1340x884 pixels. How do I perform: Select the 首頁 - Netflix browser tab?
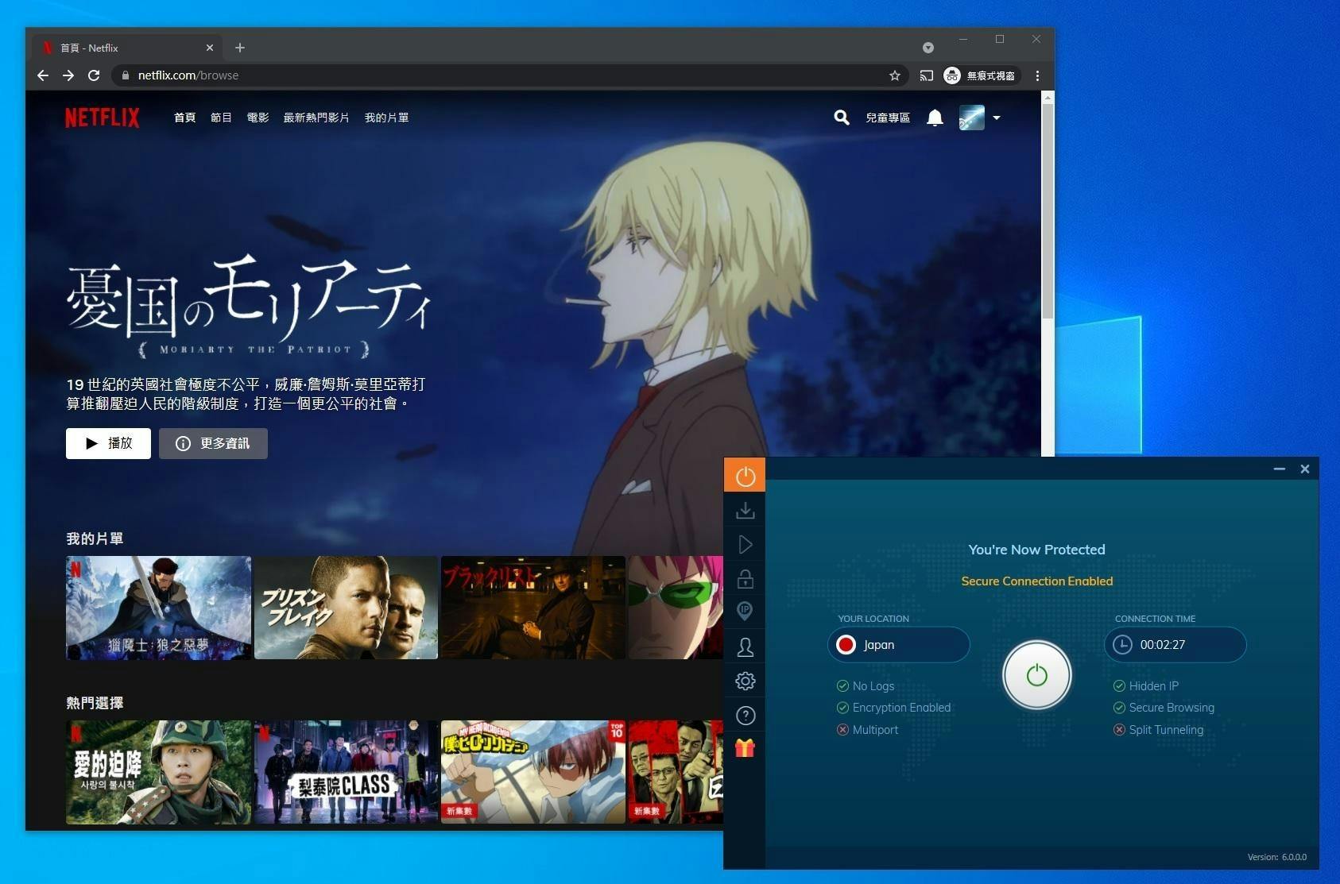point(126,48)
